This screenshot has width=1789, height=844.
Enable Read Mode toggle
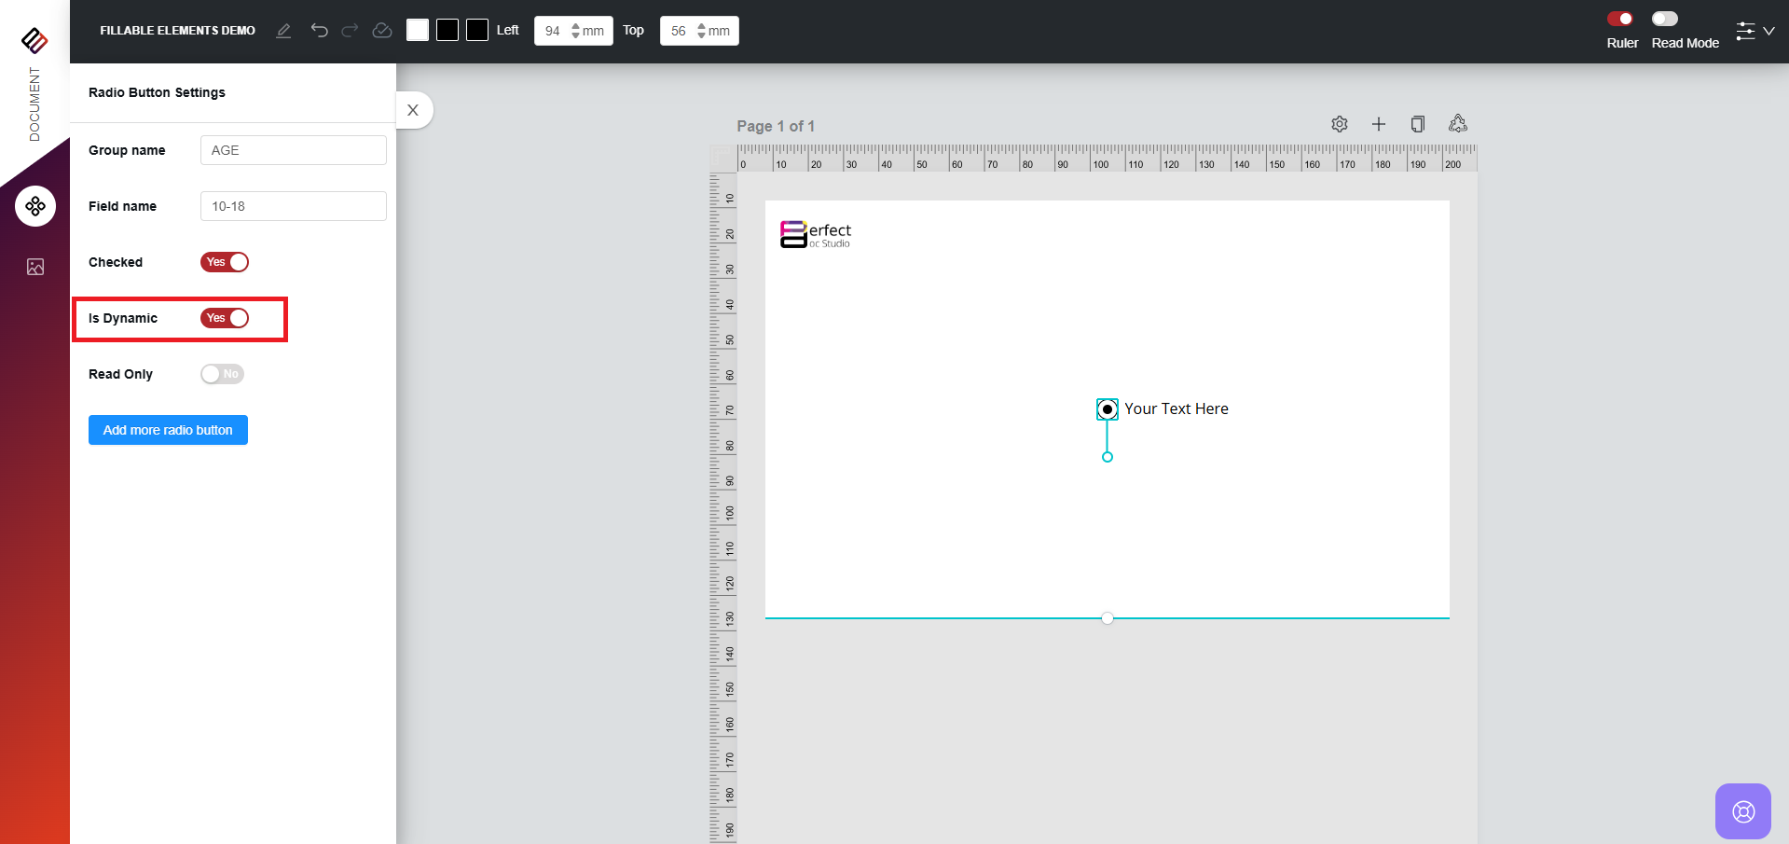coord(1665,19)
